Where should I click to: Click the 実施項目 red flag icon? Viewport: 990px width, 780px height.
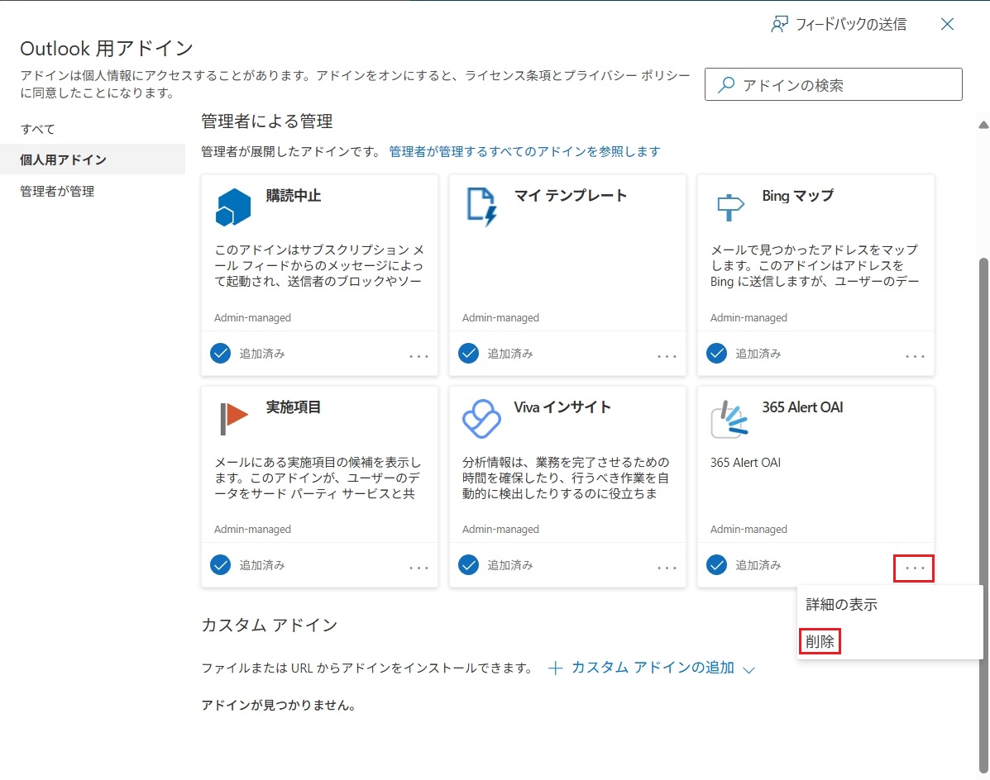pos(233,418)
